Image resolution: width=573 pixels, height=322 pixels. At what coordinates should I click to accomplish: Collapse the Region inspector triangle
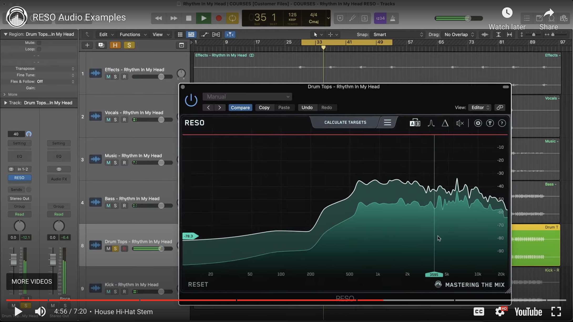coord(5,34)
